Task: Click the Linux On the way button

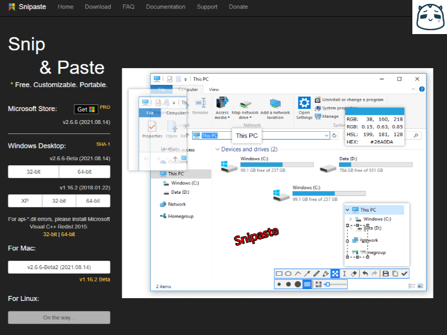Action: click(x=59, y=318)
